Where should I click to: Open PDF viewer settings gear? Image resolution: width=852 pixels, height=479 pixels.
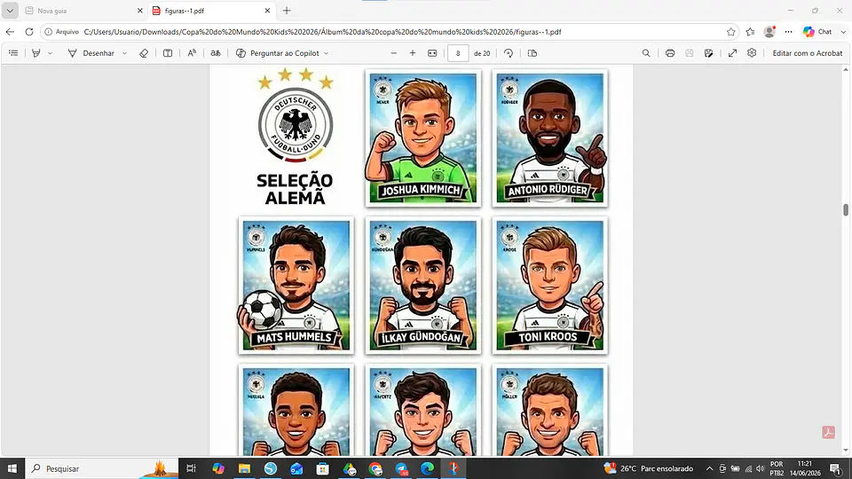pos(752,53)
